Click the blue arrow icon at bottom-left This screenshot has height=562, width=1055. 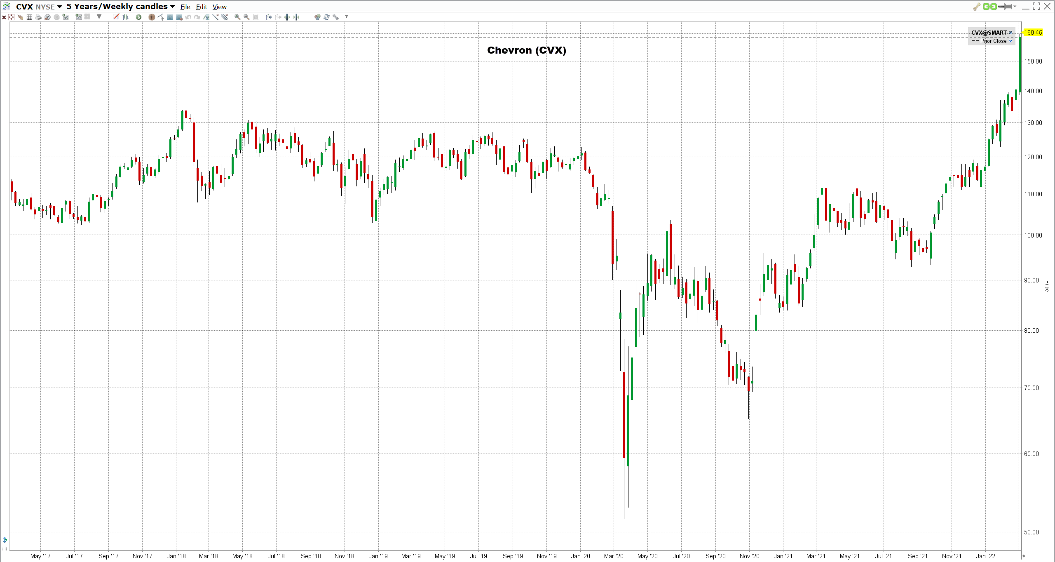[5, 540]
